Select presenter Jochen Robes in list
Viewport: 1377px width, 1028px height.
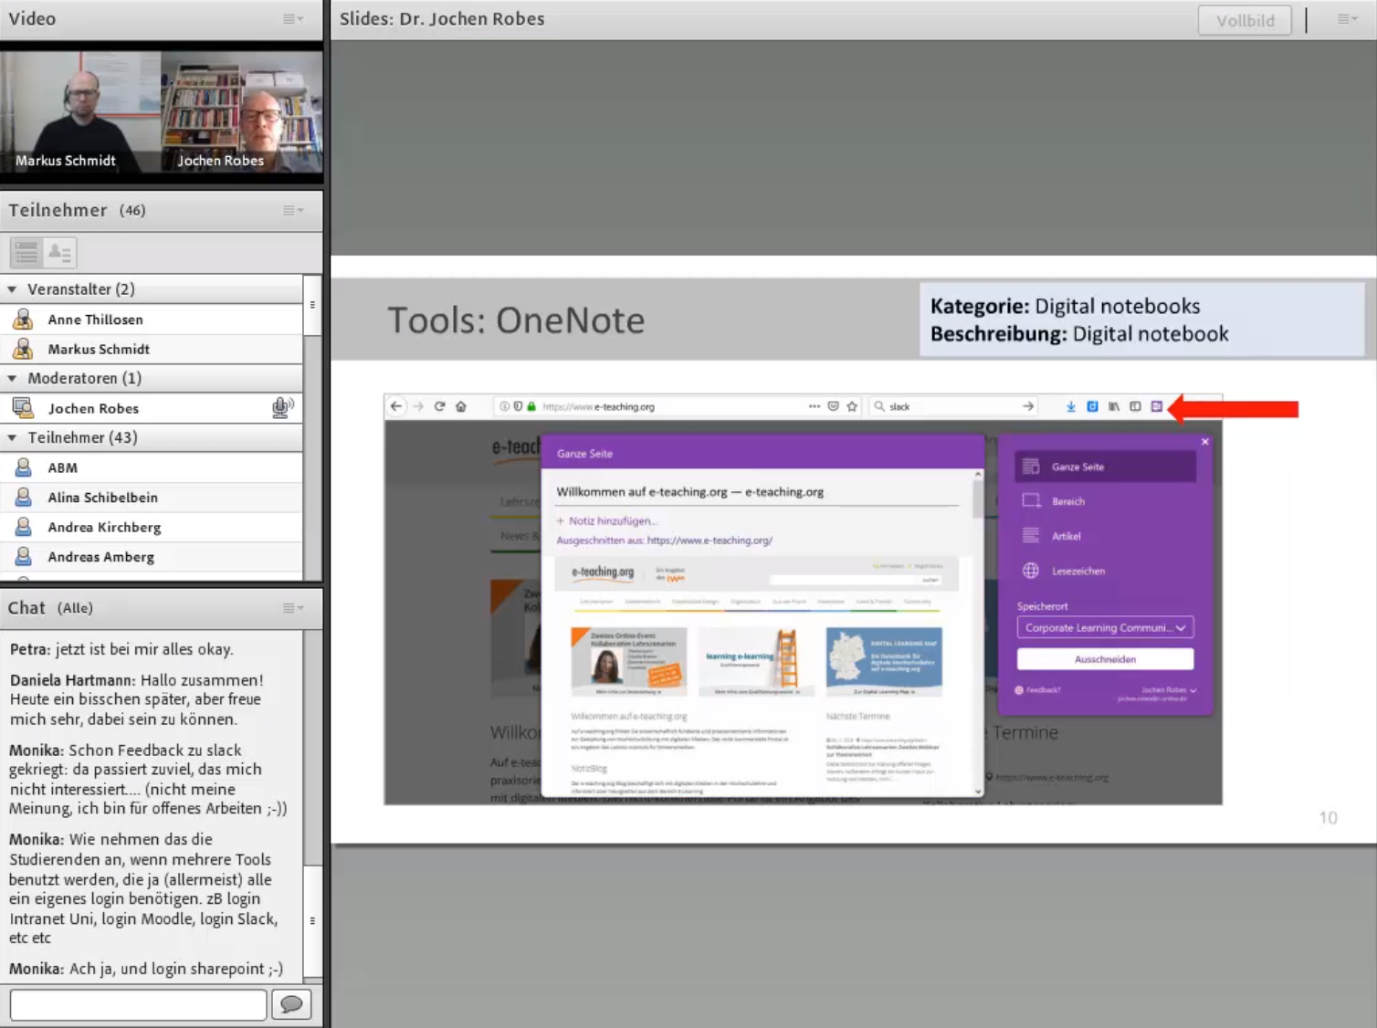tap(152, 408)
